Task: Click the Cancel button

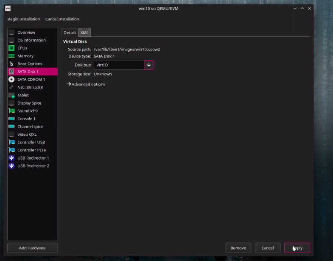Action: (268, 247)
